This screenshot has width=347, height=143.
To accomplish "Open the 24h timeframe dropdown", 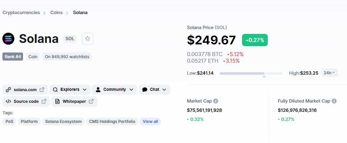I will click(x=330, y=73).
